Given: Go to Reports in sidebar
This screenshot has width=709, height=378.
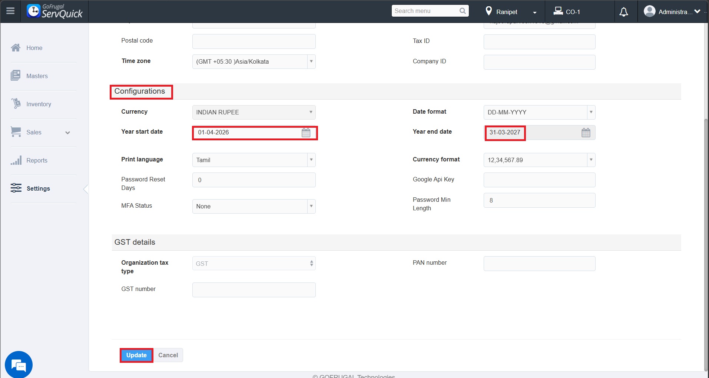Looking at the screenshot, I should pos(37,160).
